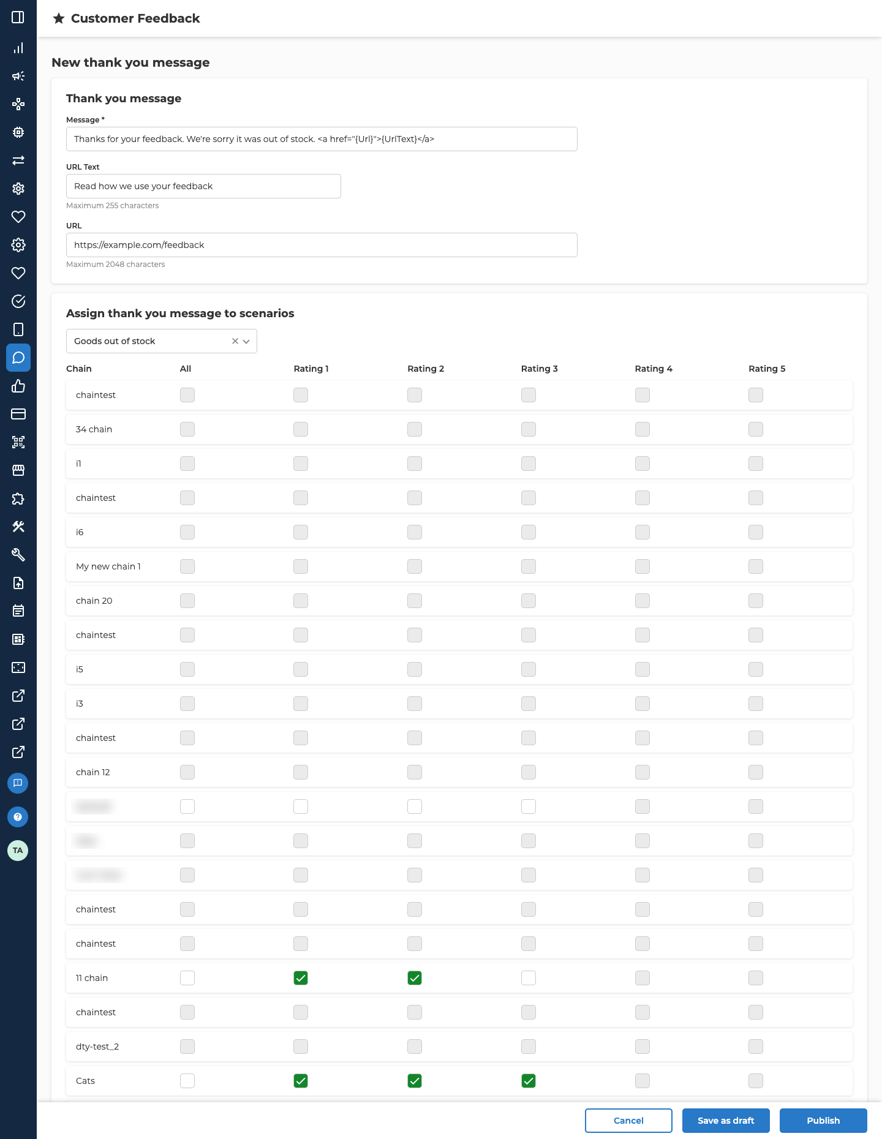
Task: Click the network nodes sidebar icon
Action: pos(18,104)
